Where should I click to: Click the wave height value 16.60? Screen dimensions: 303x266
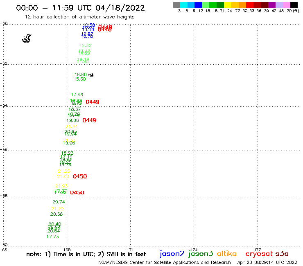[81, 74]
